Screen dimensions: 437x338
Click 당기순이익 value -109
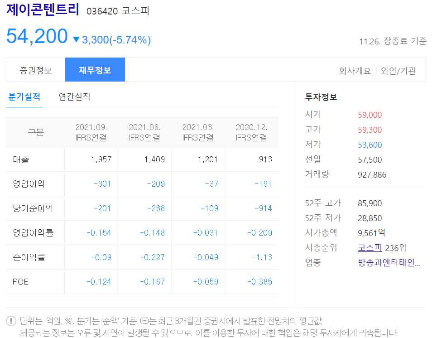[x=209, y=208]
